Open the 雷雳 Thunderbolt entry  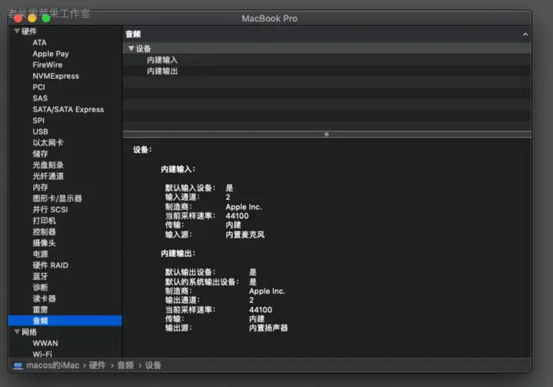(40, 310)
